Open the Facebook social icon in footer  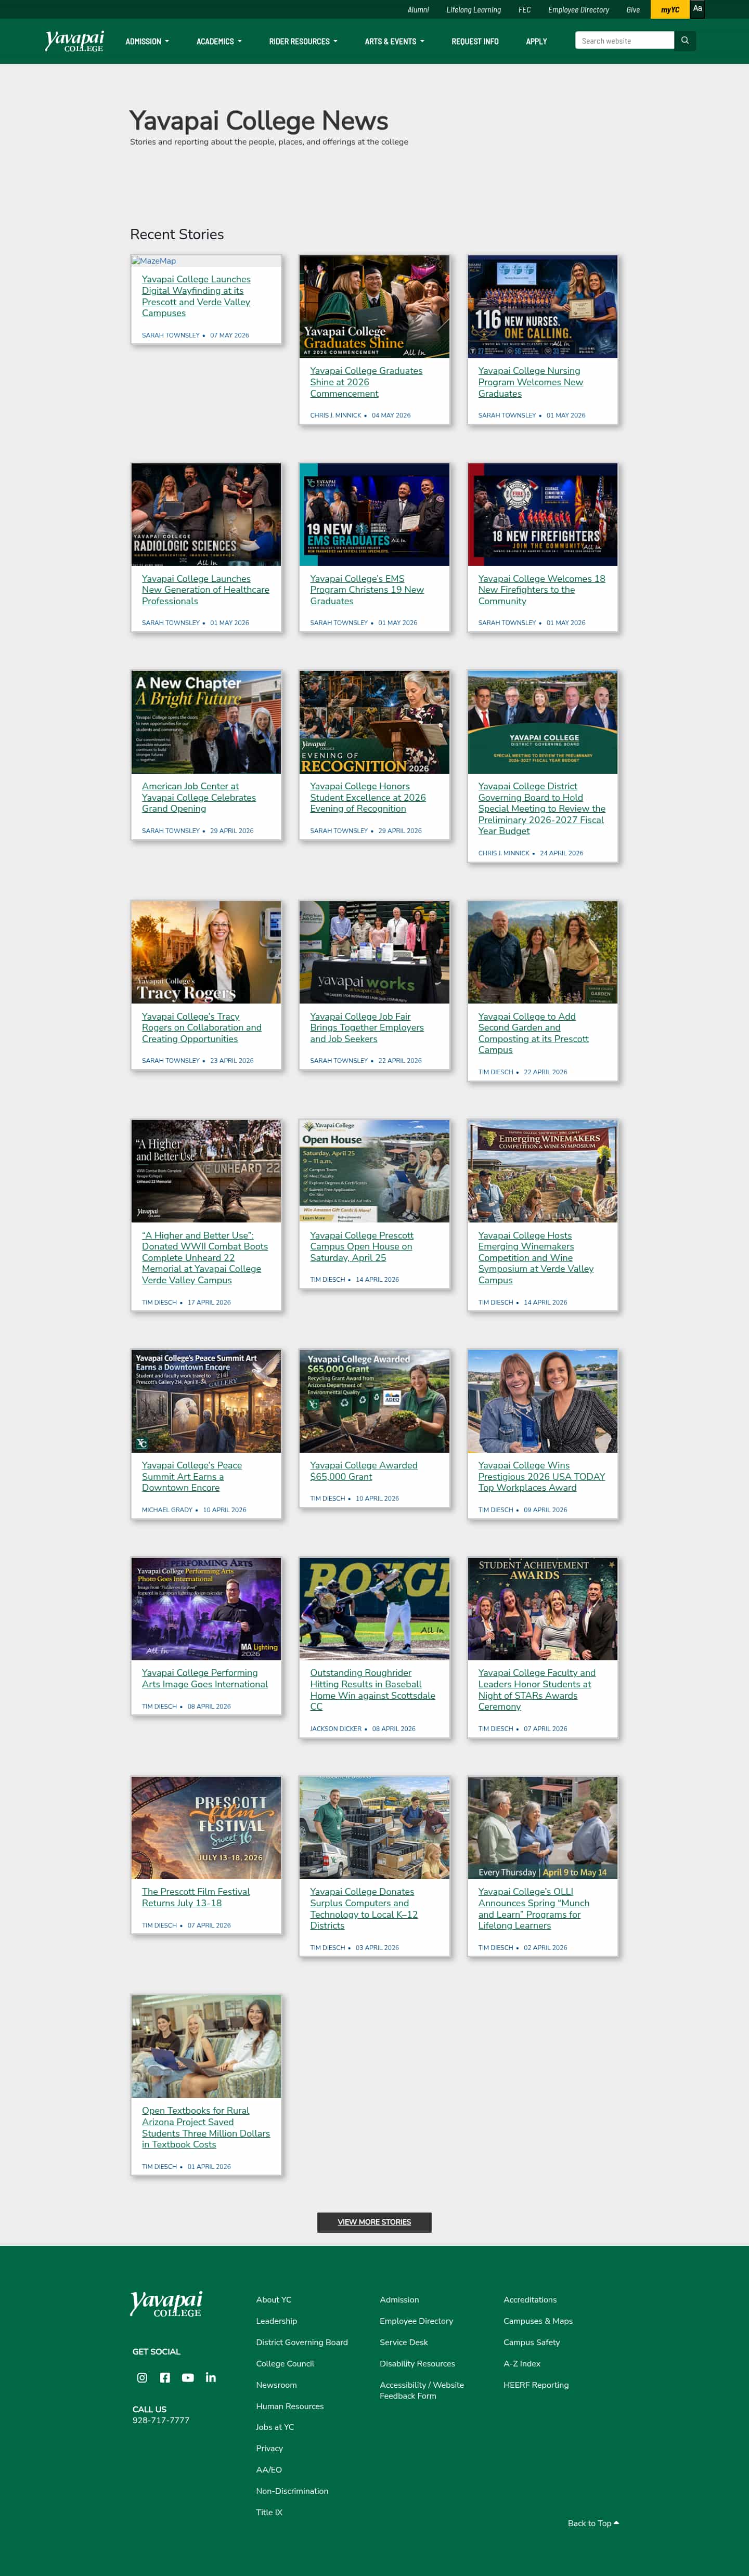click(x=165, y=2377)
